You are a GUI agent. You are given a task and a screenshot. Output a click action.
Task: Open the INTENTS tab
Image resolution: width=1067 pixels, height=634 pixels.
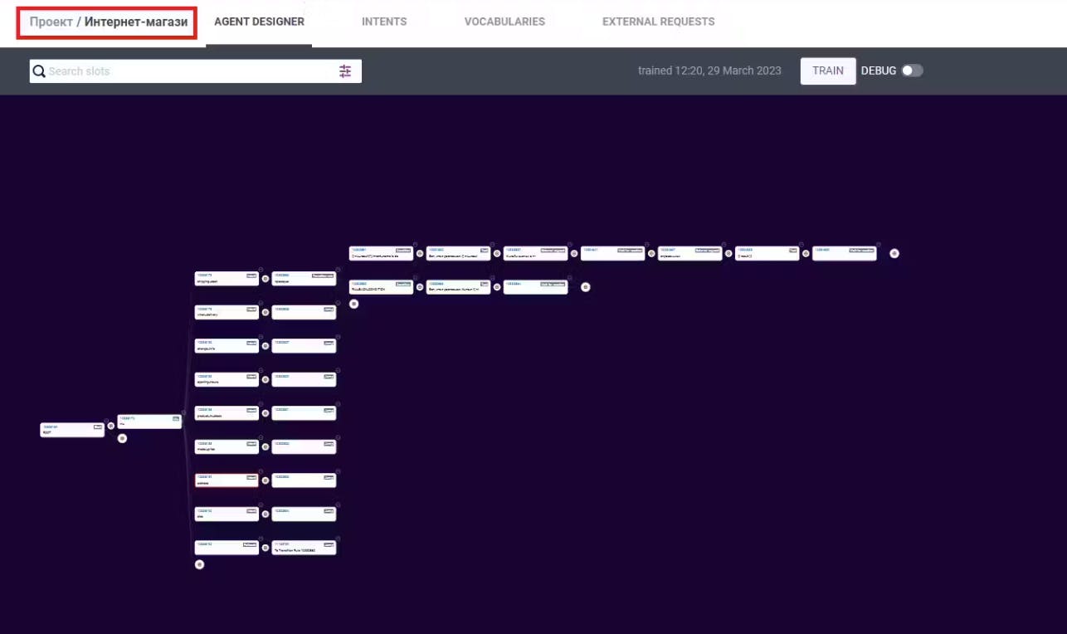pos(384,22)
